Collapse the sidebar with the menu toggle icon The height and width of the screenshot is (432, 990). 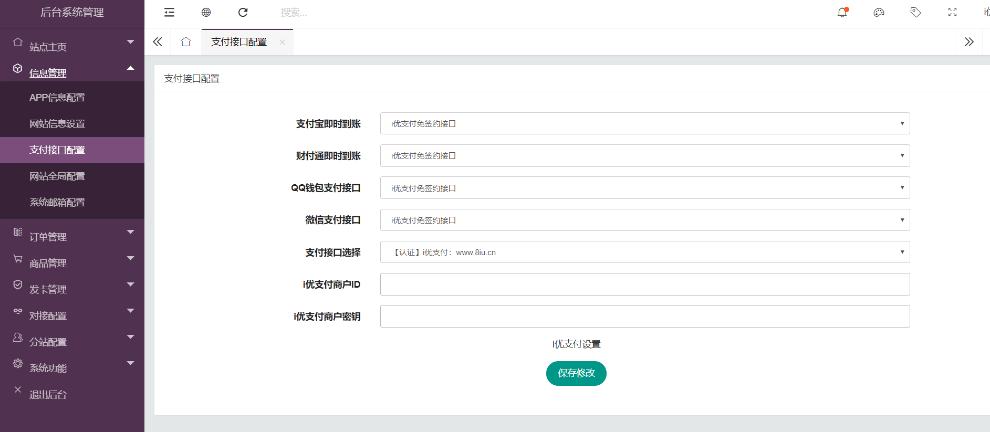click(x=169, y=13)
